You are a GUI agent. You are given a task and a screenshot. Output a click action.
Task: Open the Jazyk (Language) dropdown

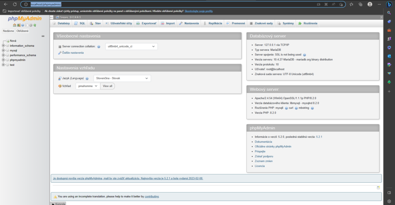tap(122, 78)
